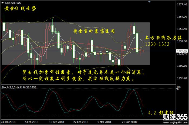189x125 pixels.
Task: Click the 1337.00 price scale value
Action: tap(182, 41)
